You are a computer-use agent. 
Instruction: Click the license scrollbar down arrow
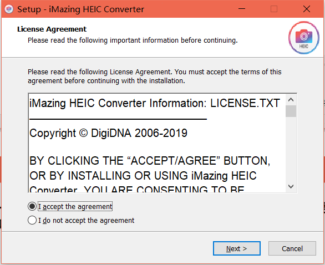[291, 186]
